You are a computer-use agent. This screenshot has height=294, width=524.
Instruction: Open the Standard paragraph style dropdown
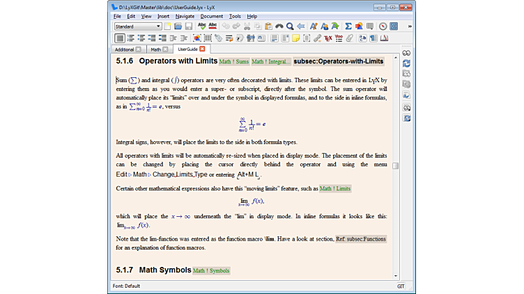[137, 26]
